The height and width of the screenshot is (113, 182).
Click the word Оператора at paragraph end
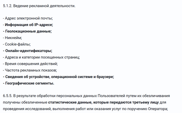[x=158, y=109]
